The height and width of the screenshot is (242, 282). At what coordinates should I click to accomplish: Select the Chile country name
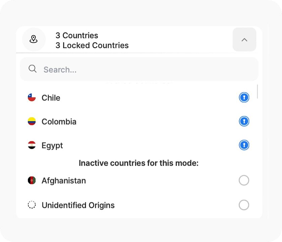coord(51,98)
